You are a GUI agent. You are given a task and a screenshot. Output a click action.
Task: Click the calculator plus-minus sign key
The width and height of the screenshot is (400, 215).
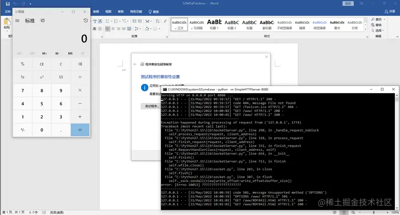tap(23, 130)
